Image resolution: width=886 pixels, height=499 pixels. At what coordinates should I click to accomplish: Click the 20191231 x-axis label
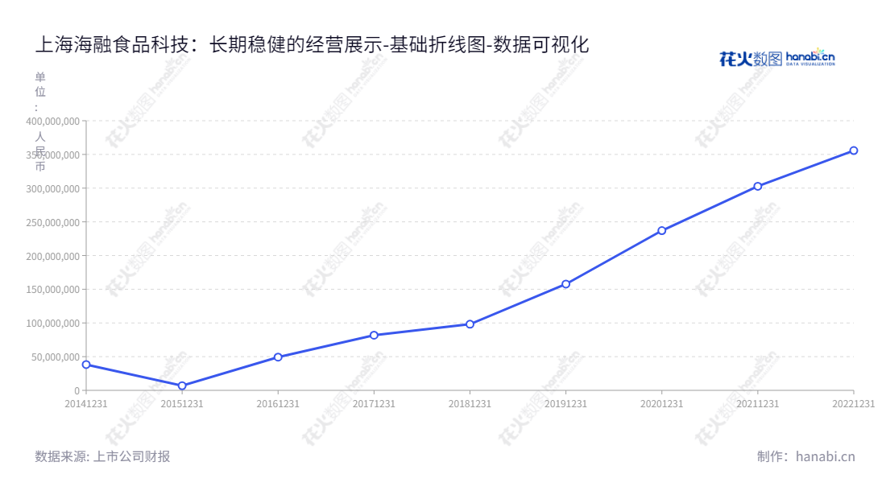(x=565, y=404)
